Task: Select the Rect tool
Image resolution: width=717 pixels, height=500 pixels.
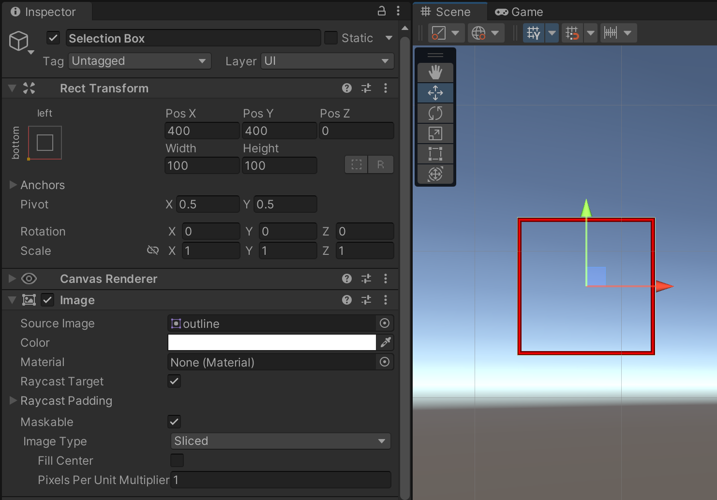Action: tap(435, 154)
